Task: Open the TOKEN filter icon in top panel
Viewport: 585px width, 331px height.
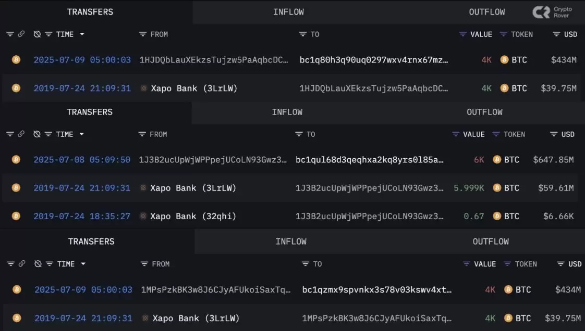Action: click(x=503, y=34)
